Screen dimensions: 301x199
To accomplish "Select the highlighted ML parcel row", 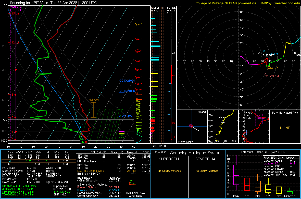I will click(39, 161).
